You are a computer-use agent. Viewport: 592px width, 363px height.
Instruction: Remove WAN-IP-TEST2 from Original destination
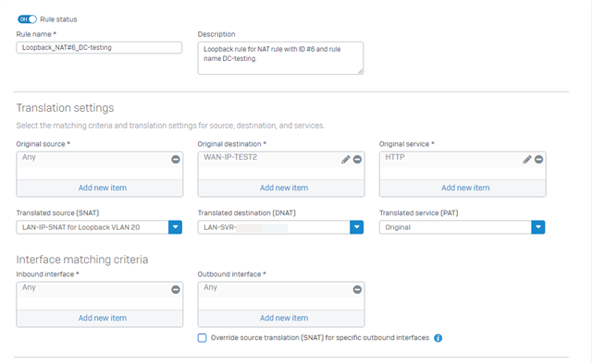[x=357, y=160]
